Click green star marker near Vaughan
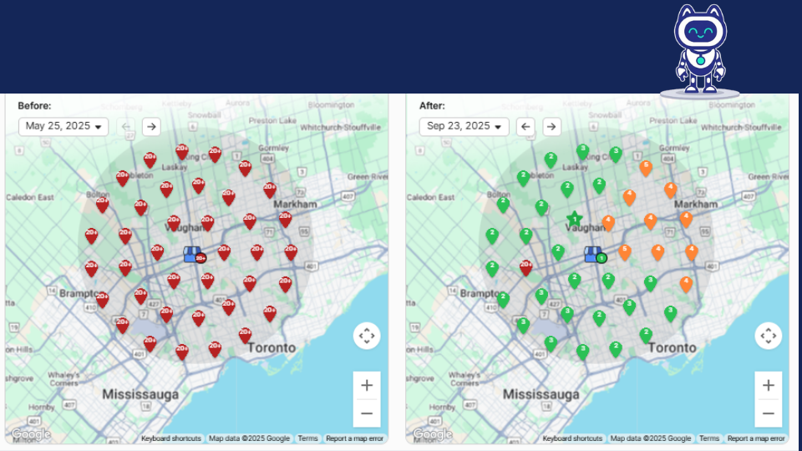This screenshot has height=451, width=802. click(x=575, y=219)
